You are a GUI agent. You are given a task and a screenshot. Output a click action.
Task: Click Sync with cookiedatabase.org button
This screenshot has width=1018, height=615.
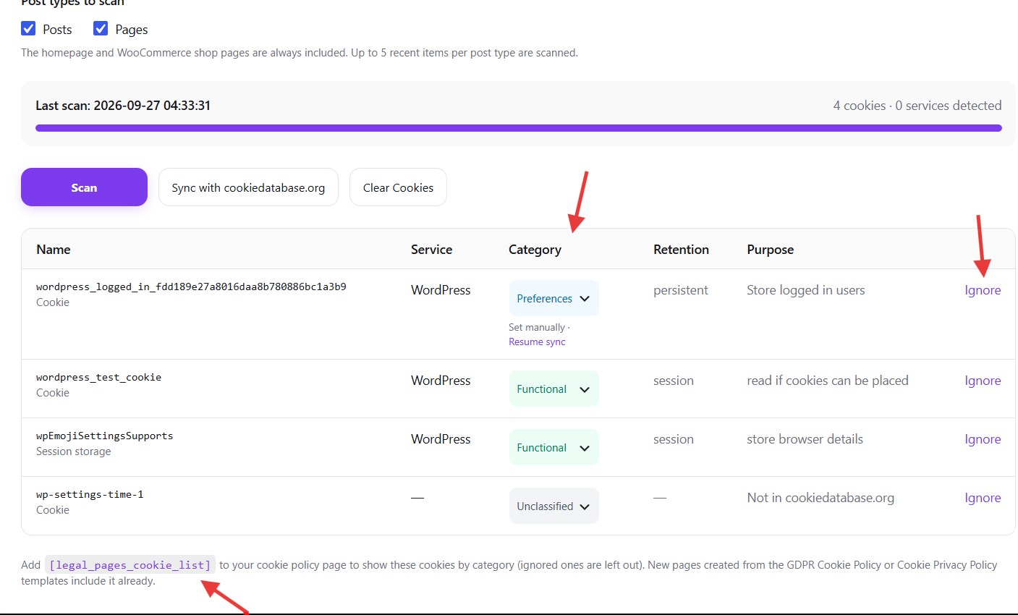click(248, 187)
